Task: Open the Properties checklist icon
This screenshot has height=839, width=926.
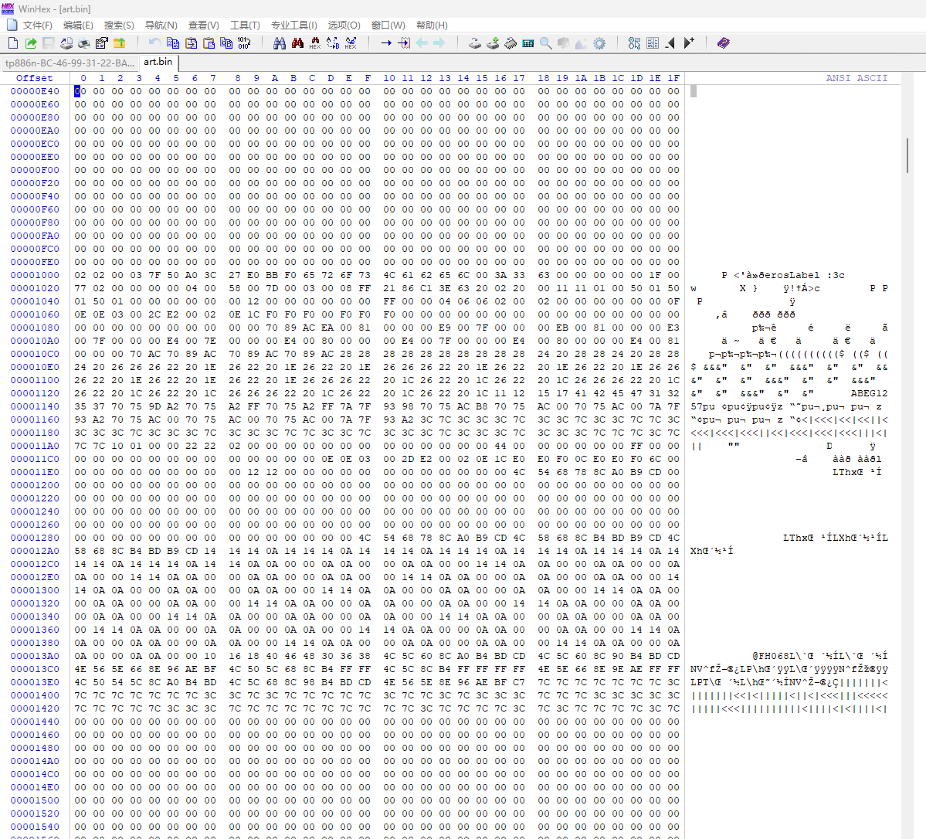Action: [102, 43]
